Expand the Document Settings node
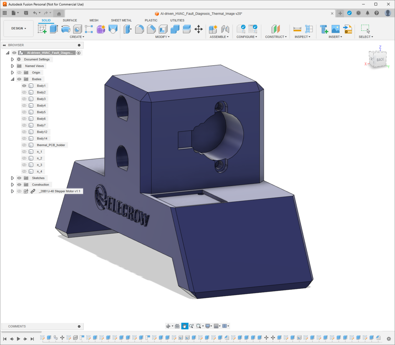This screenshot has height=345, width=395. click(x=12, y=59)
